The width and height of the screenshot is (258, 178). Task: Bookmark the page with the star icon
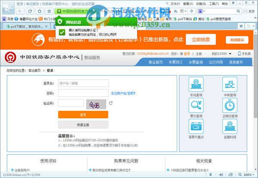pos(49,11)
